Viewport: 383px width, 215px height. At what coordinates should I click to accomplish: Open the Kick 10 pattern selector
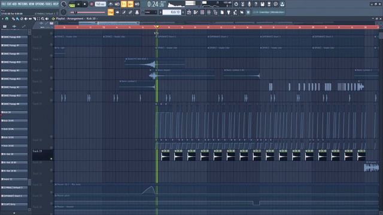[x=172, y=12]
